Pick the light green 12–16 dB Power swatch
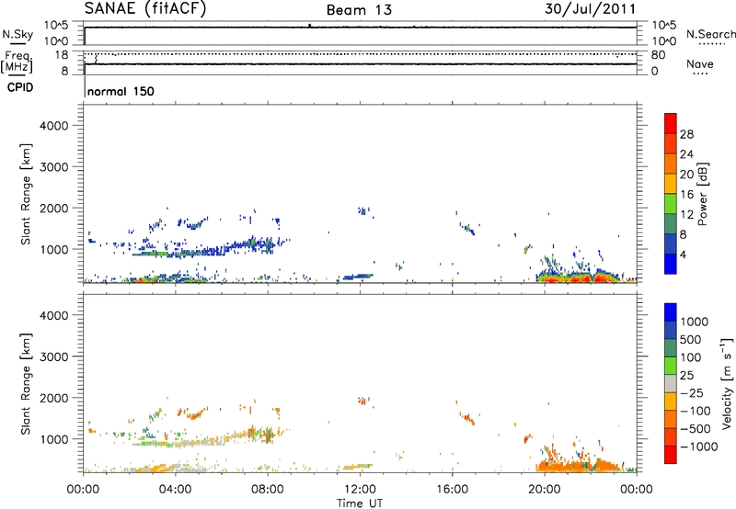Image resolution: width=736 pixels, height=509 pixels. pyautogui.click(x=671, y=203)
